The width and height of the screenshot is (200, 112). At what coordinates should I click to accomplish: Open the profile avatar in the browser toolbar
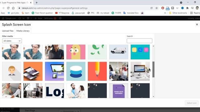tap(197, 8)
